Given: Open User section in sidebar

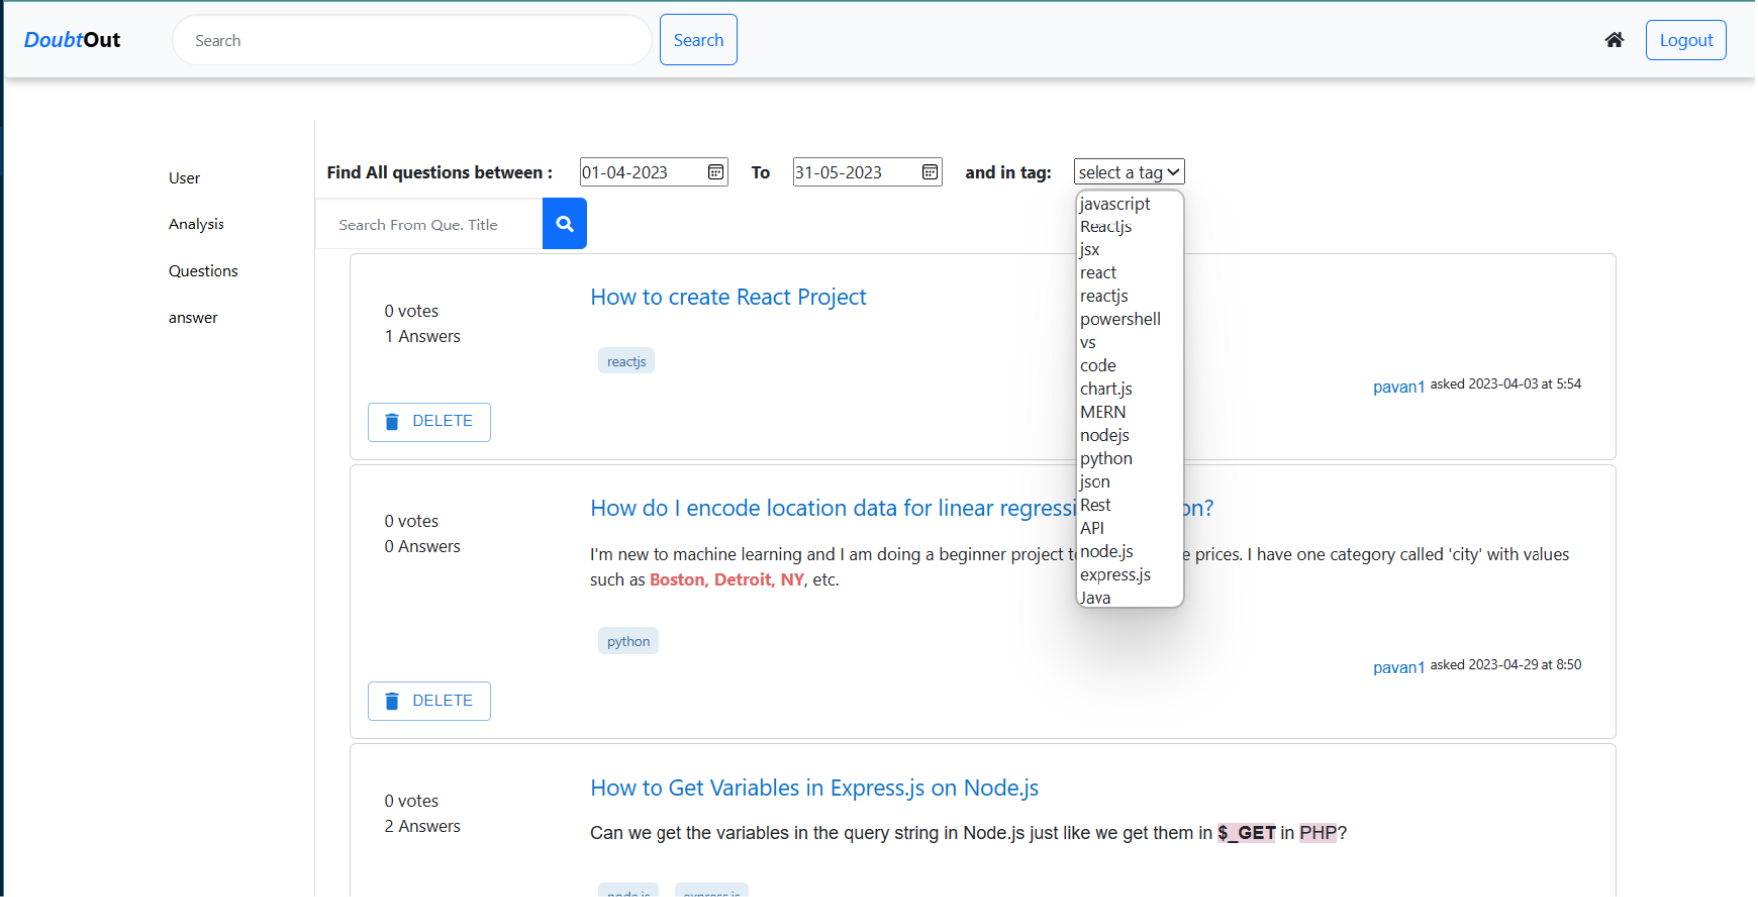Looking at the screenshot, I should tap(184, 178).
